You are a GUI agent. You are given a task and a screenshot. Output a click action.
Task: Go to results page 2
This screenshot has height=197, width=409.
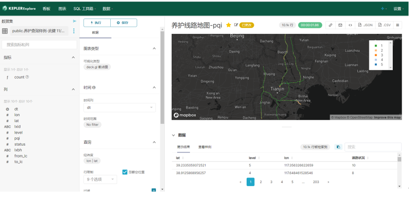pos(260,182)
